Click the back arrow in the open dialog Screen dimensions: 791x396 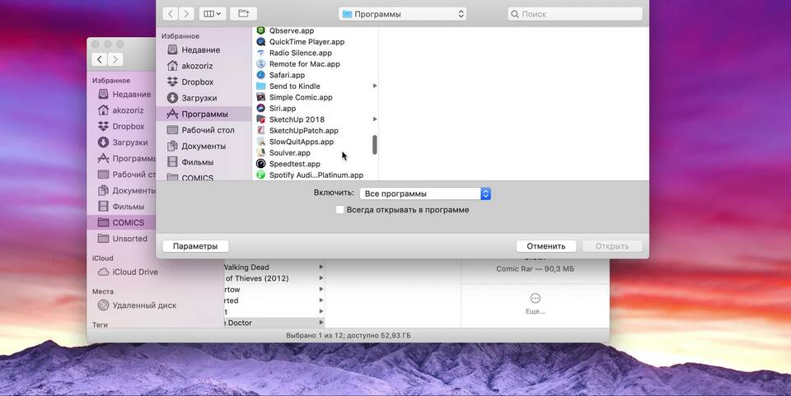tap(171, 14)
